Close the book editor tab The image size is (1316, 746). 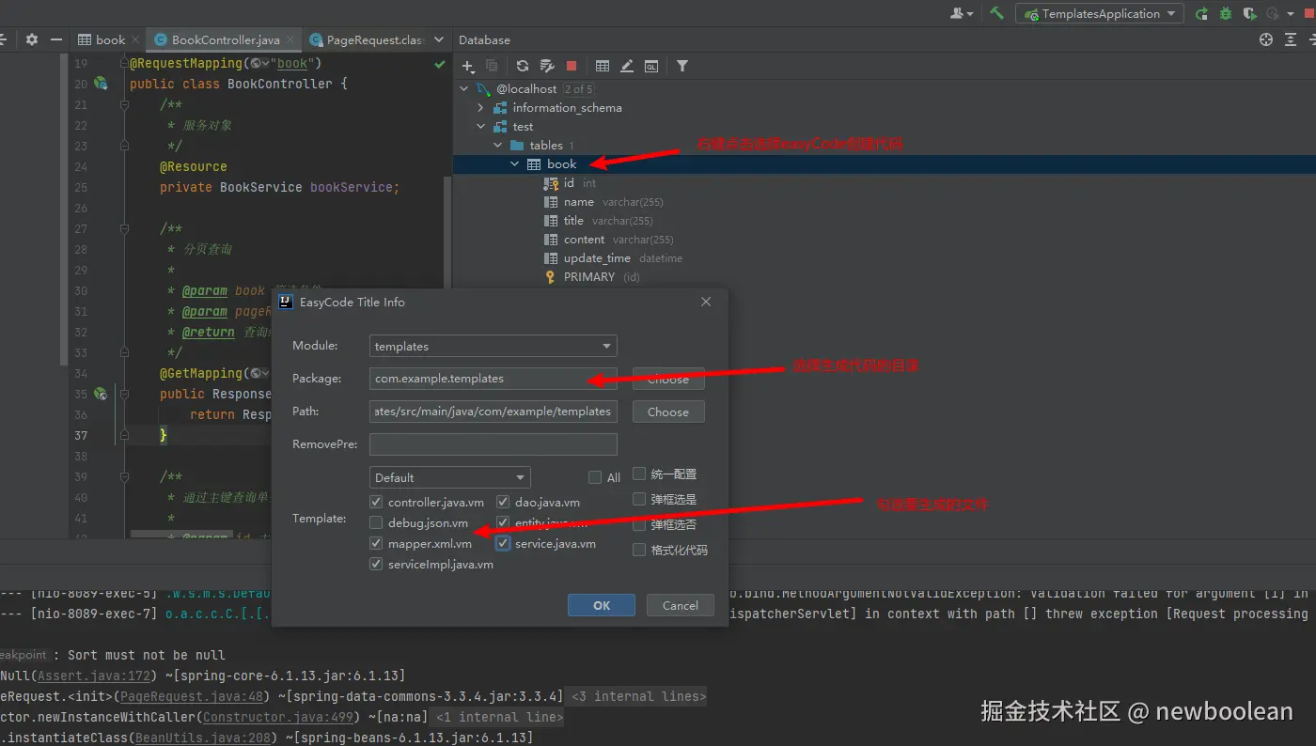pos(135,39)
